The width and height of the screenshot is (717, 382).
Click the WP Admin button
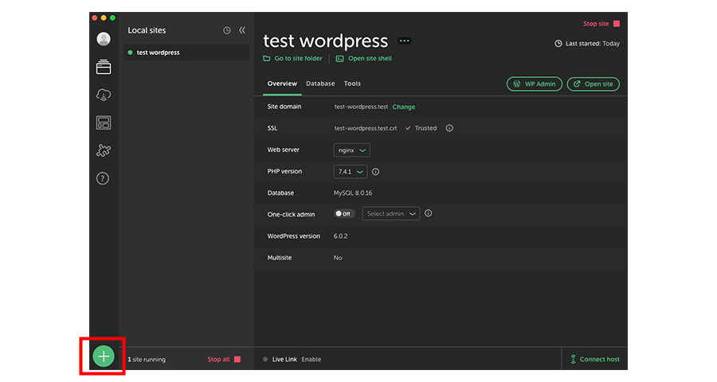pos(535,84)
